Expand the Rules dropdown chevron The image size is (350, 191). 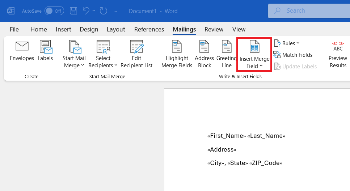point(298,43)
